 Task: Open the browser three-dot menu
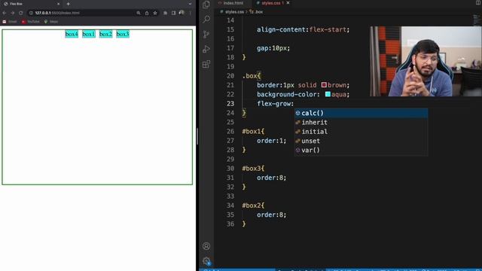click(x=191, y=13)
